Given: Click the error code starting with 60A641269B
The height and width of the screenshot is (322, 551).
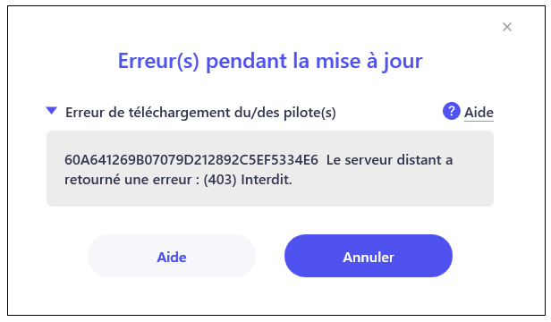Looking at the screenshot, I should point(191,160).
